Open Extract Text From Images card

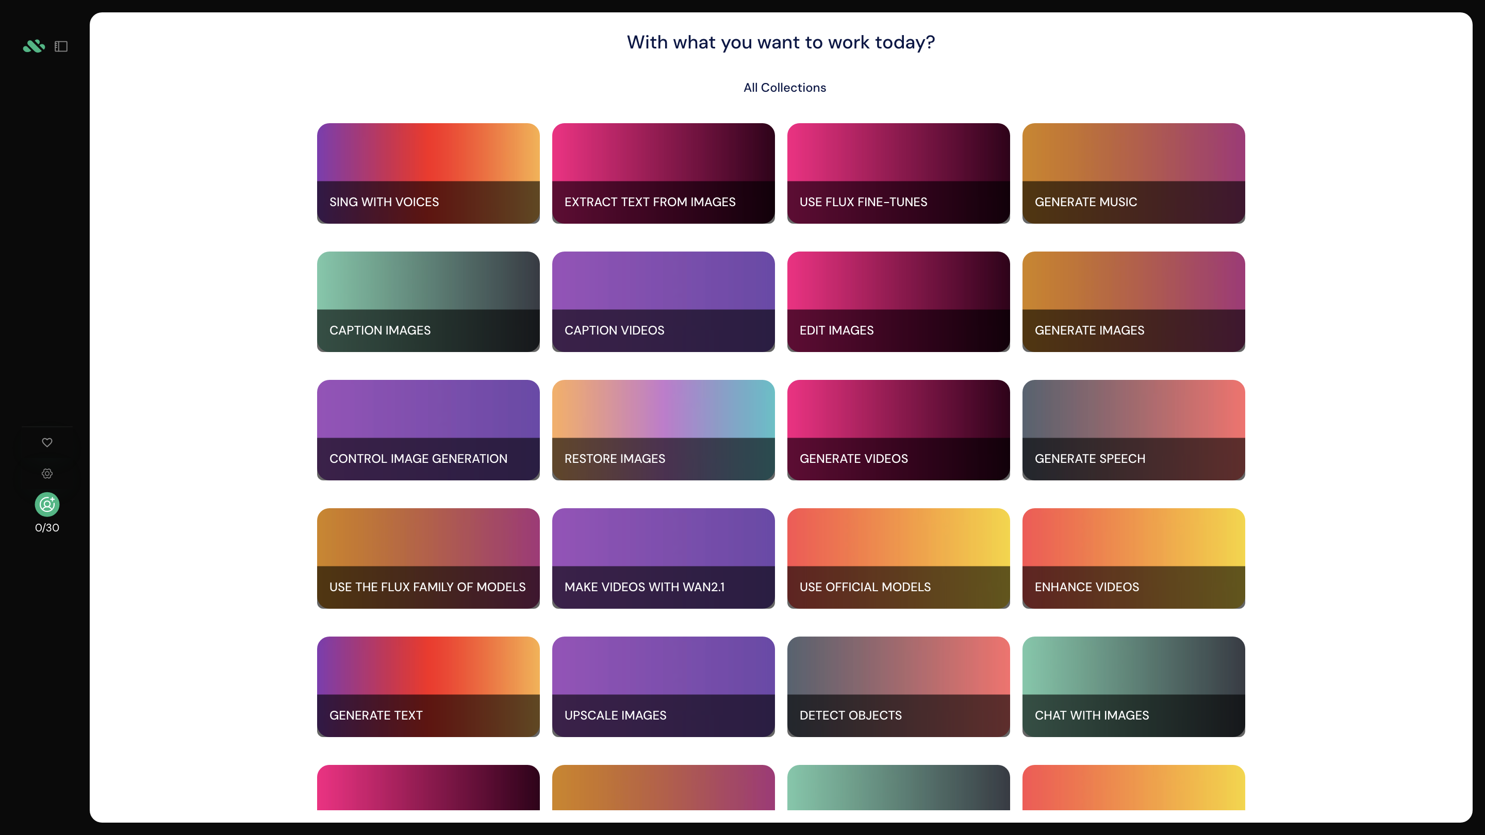(x=663, y=173)
